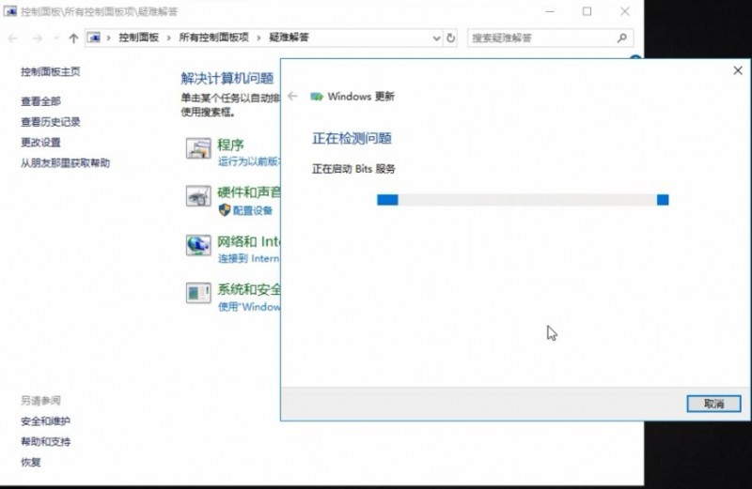Screen dimensions: 752x489
Task: Navigate back in Control Panel window
Action: pos(13,38)
